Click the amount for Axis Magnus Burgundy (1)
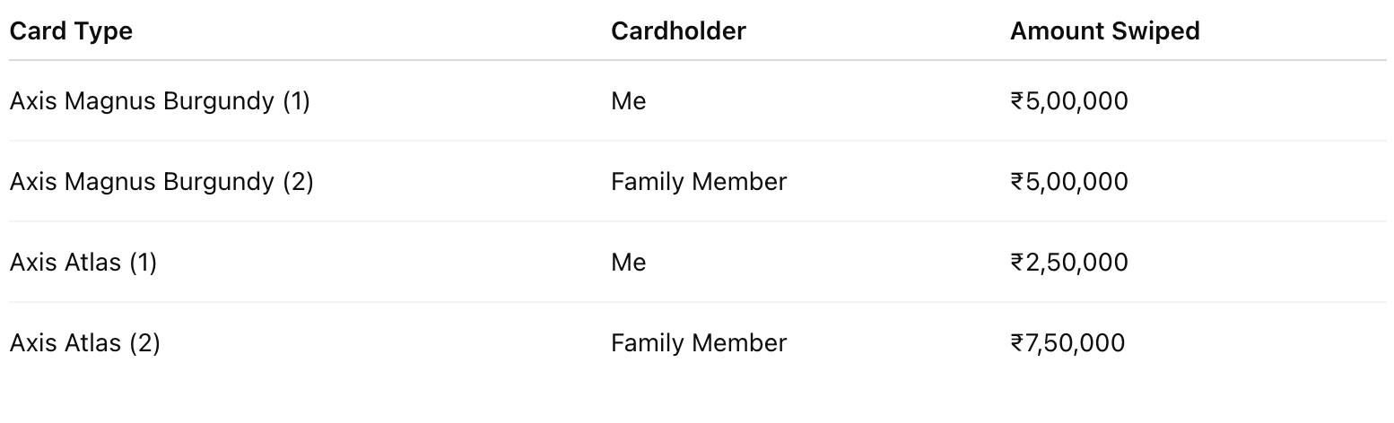 click(x=1069, y=101)
